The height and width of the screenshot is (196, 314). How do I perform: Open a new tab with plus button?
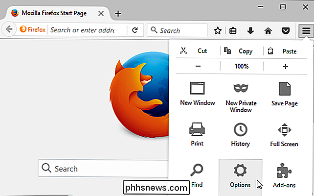click(118, 14)
